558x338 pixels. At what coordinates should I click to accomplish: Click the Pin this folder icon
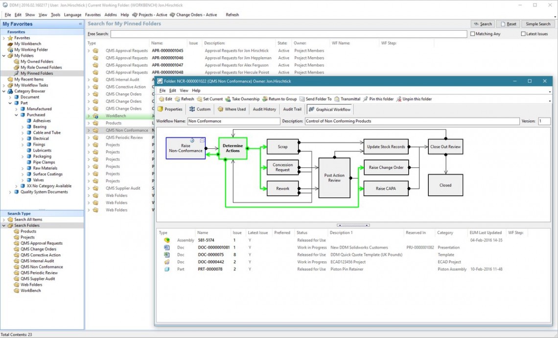[x=366, y=99]
